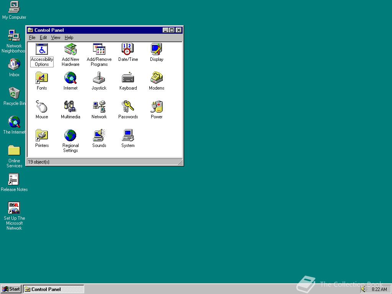Open the View menu

(x=56, y=38)
